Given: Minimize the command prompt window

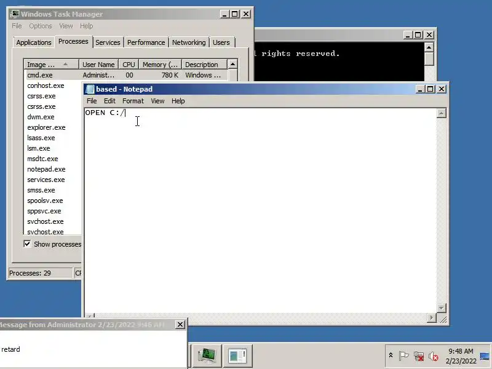Looking at the screenshot, I should pyautogui.click(x=408, y=35).
